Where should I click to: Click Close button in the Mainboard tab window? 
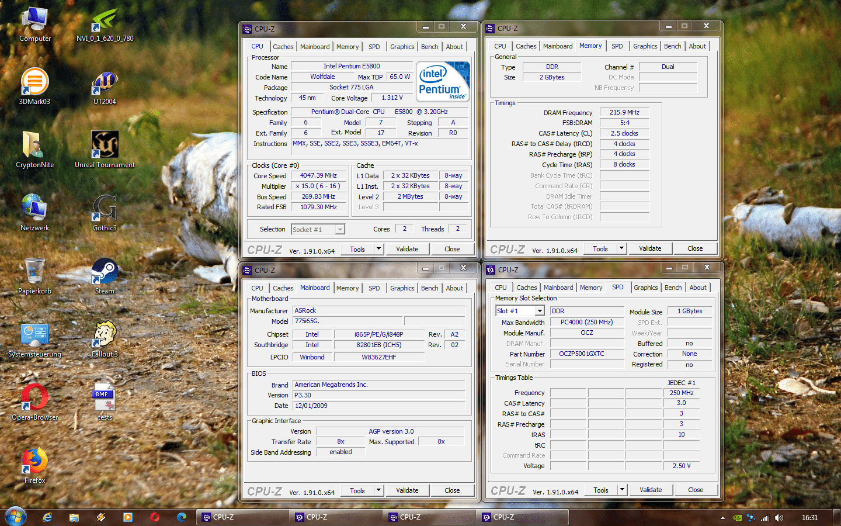point(452,490)
